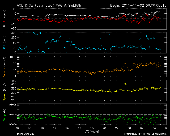The height and width of the screenshot is (136, 170).
Task: Click the '100' tick label on Density axis
Action: pos(14,63)
